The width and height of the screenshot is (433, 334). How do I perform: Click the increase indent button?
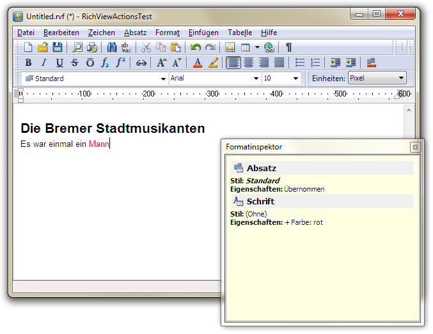click(x=350, y=63)
